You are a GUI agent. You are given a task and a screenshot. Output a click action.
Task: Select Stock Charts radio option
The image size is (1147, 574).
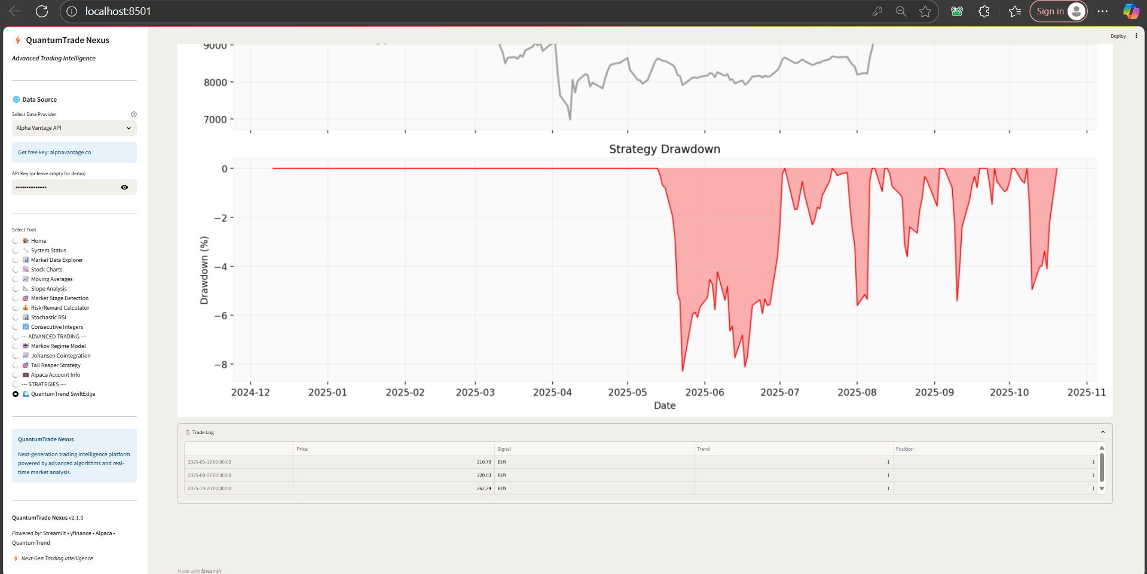(x=16, y=270)
